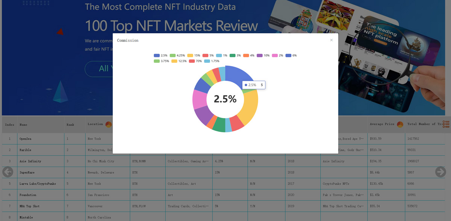Open the list icon beside Total Number header
451x221 pixels.
(446, 124)
